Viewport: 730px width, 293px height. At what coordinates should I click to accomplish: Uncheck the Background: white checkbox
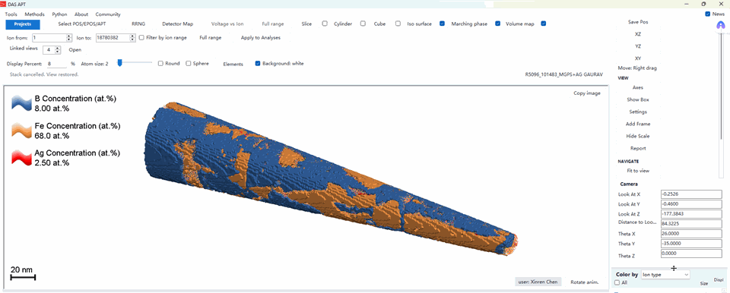coord(258,63)
